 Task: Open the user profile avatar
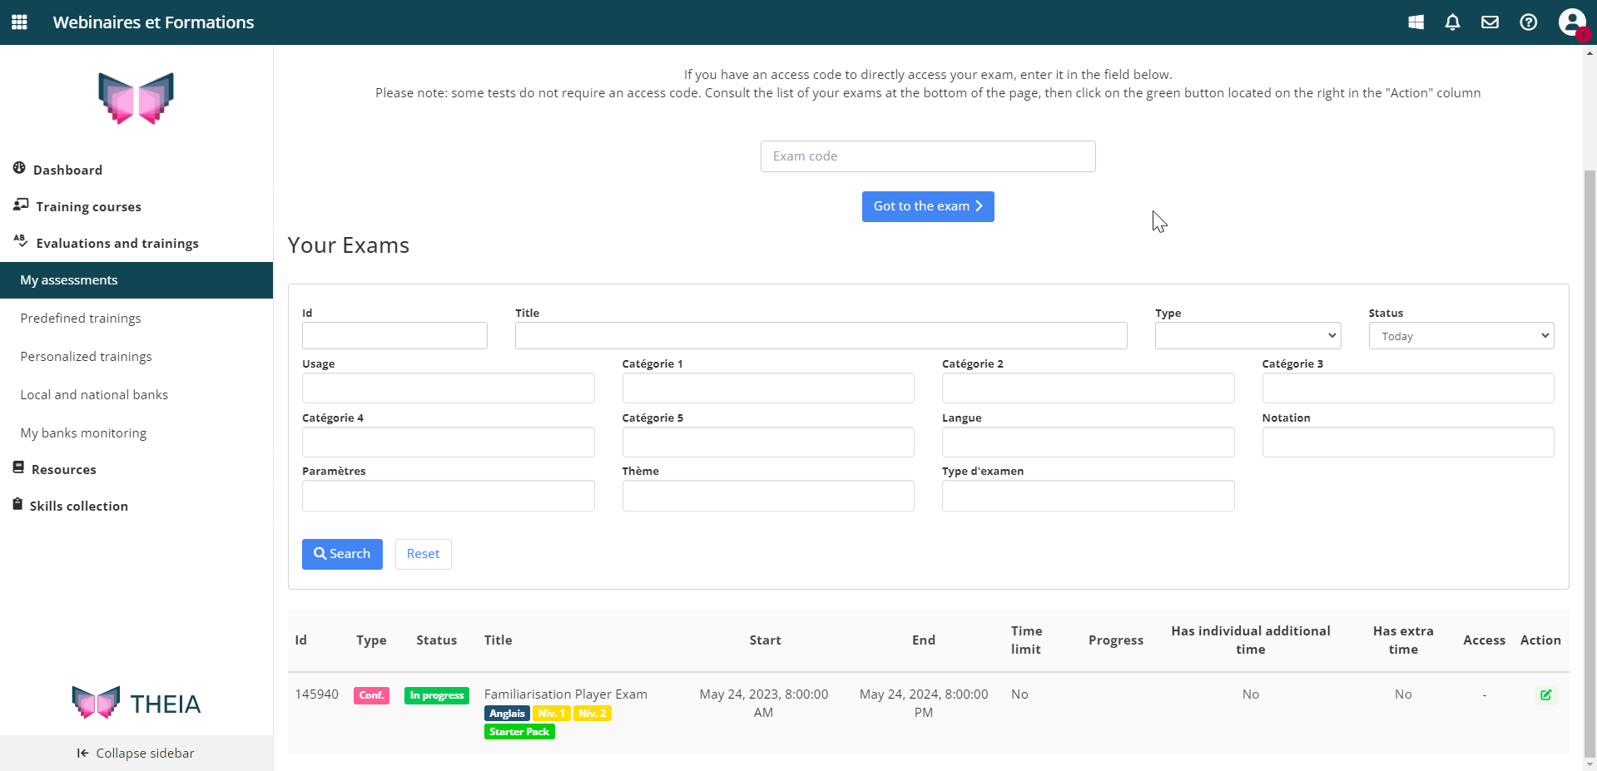point(1571,22)
